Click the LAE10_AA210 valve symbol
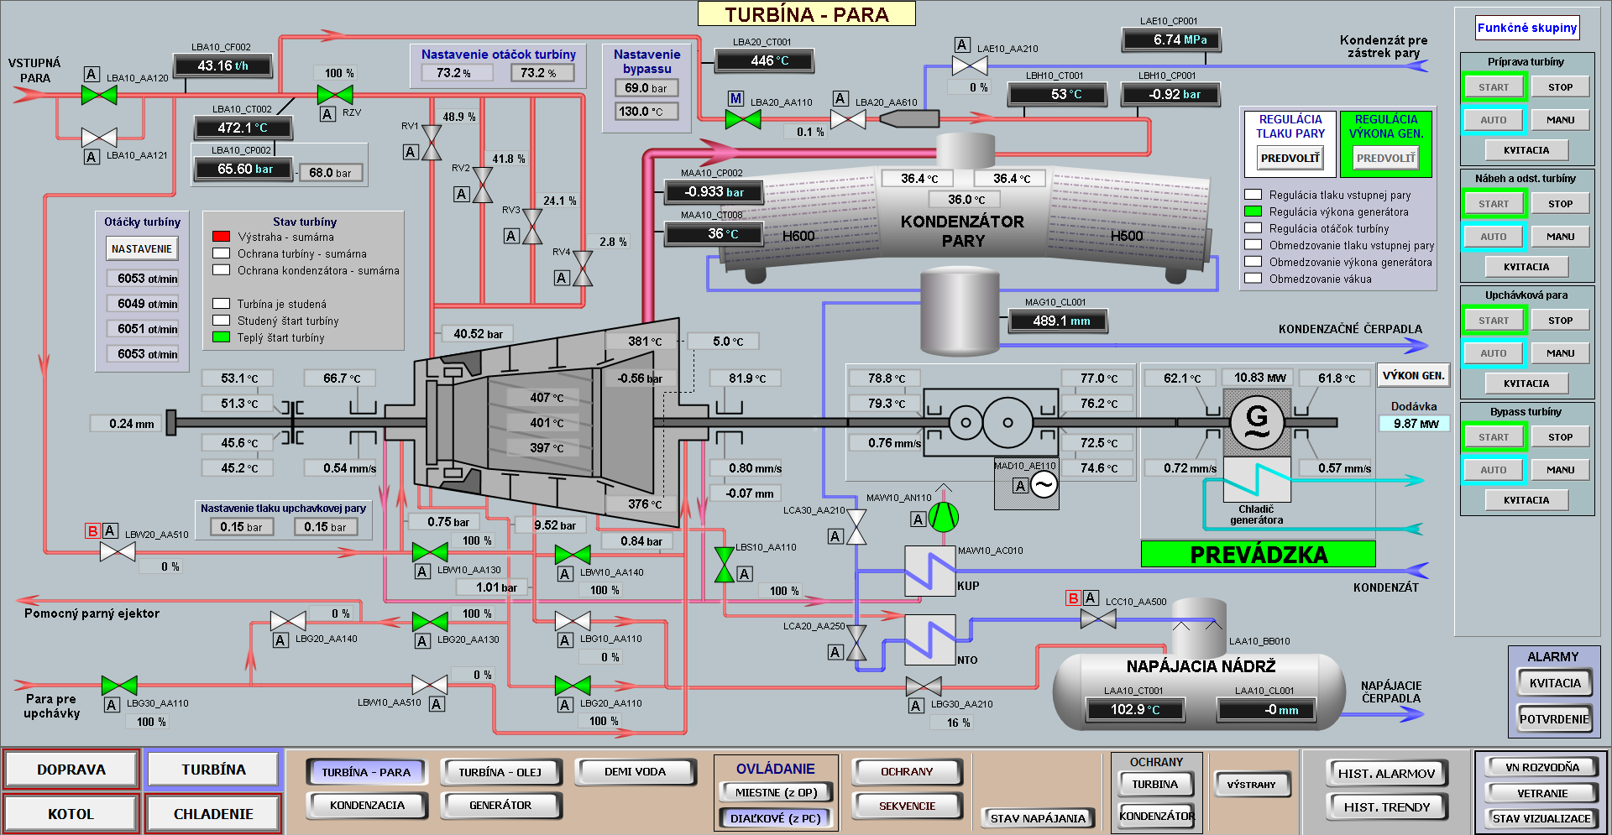Image resolution: width=1612 pixels, height=835 pixels. coord(970,65)
